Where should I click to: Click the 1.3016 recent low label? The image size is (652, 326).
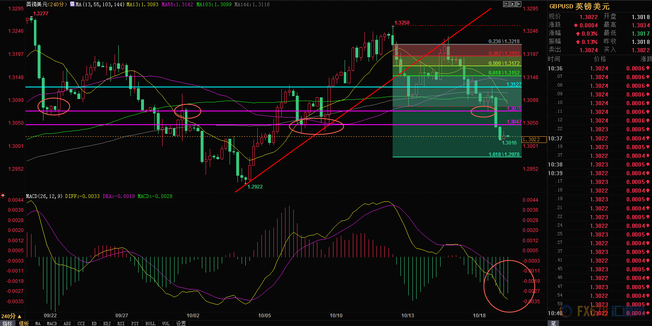[x=509, y=143]
